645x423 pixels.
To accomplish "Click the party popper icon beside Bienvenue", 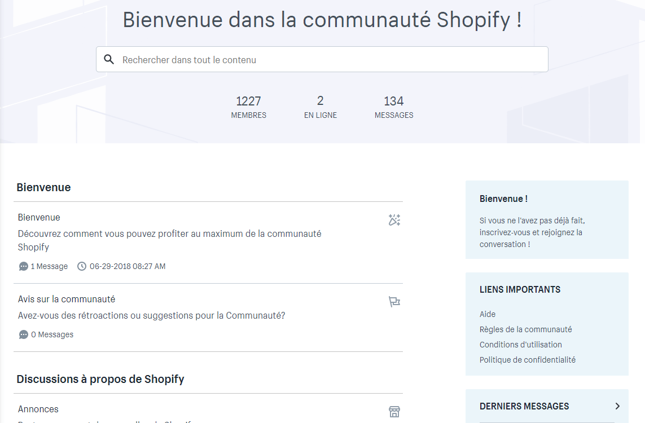I will coord(394,220).
